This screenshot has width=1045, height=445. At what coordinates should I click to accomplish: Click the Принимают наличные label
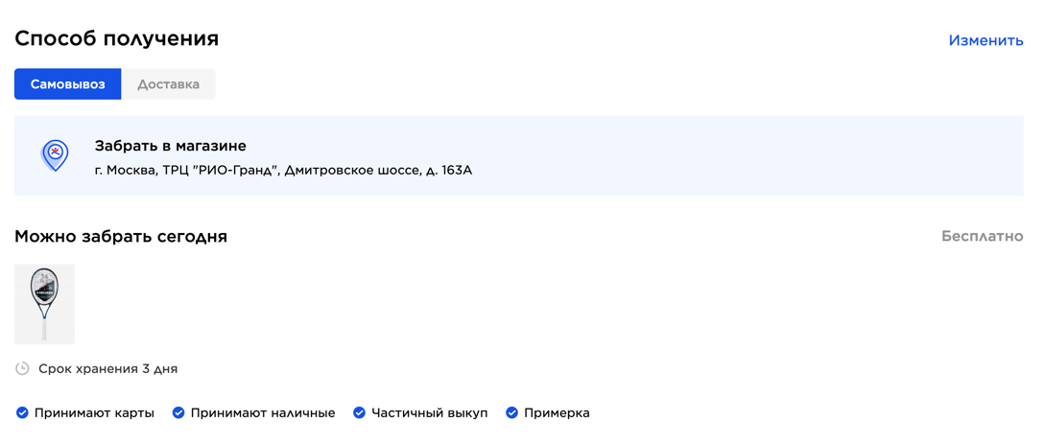pyautogui.click(x=263, y=413)
